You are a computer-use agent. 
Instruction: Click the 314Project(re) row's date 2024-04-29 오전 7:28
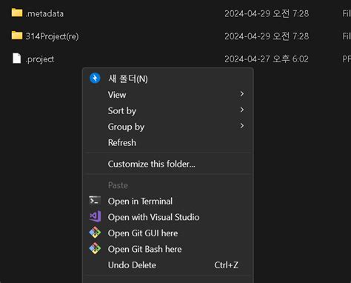pos(267,36)
